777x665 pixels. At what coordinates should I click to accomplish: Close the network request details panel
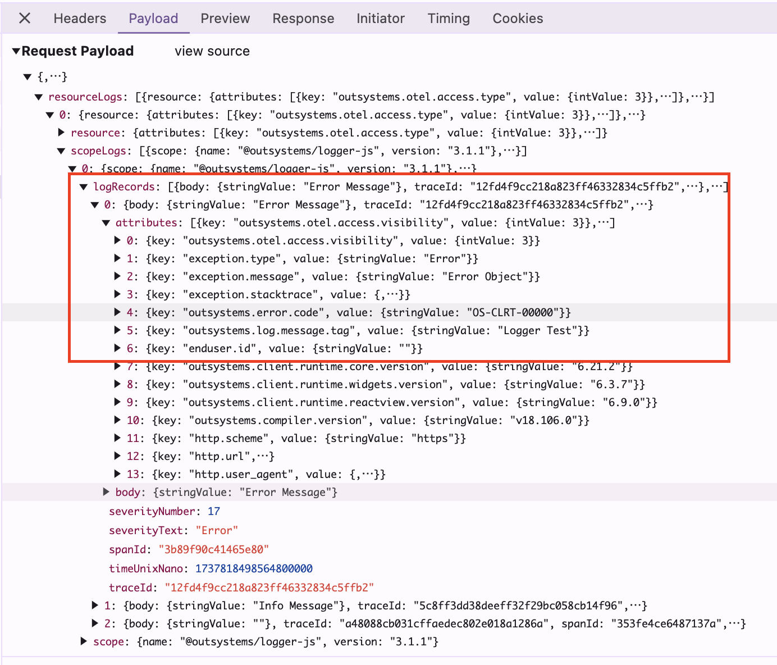coord(24,18)
